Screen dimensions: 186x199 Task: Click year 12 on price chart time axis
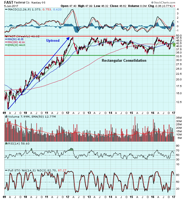pos(67,113)
